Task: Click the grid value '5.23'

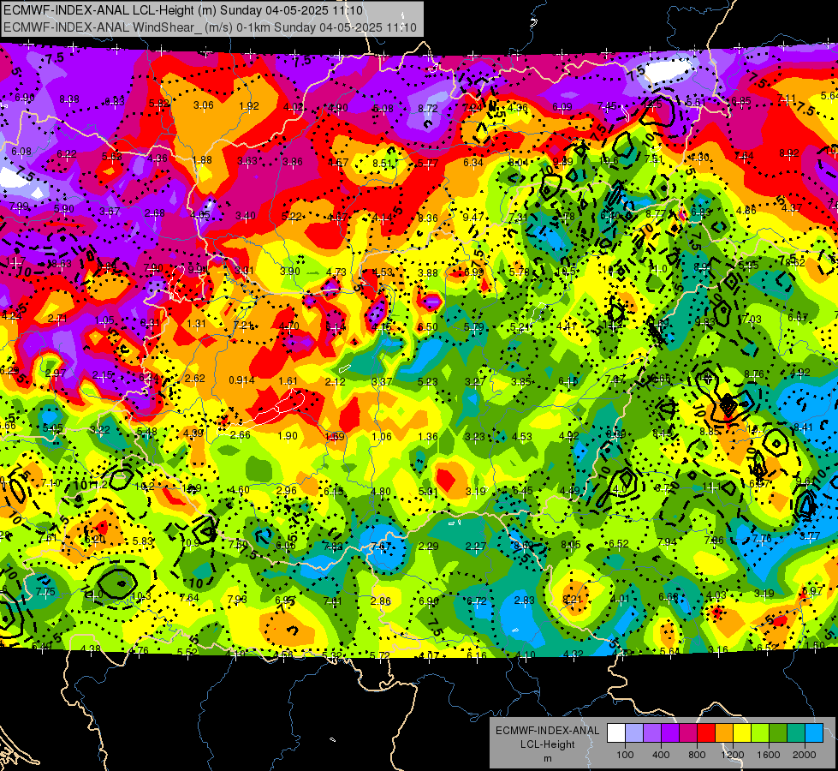Action: coord(427,381)
